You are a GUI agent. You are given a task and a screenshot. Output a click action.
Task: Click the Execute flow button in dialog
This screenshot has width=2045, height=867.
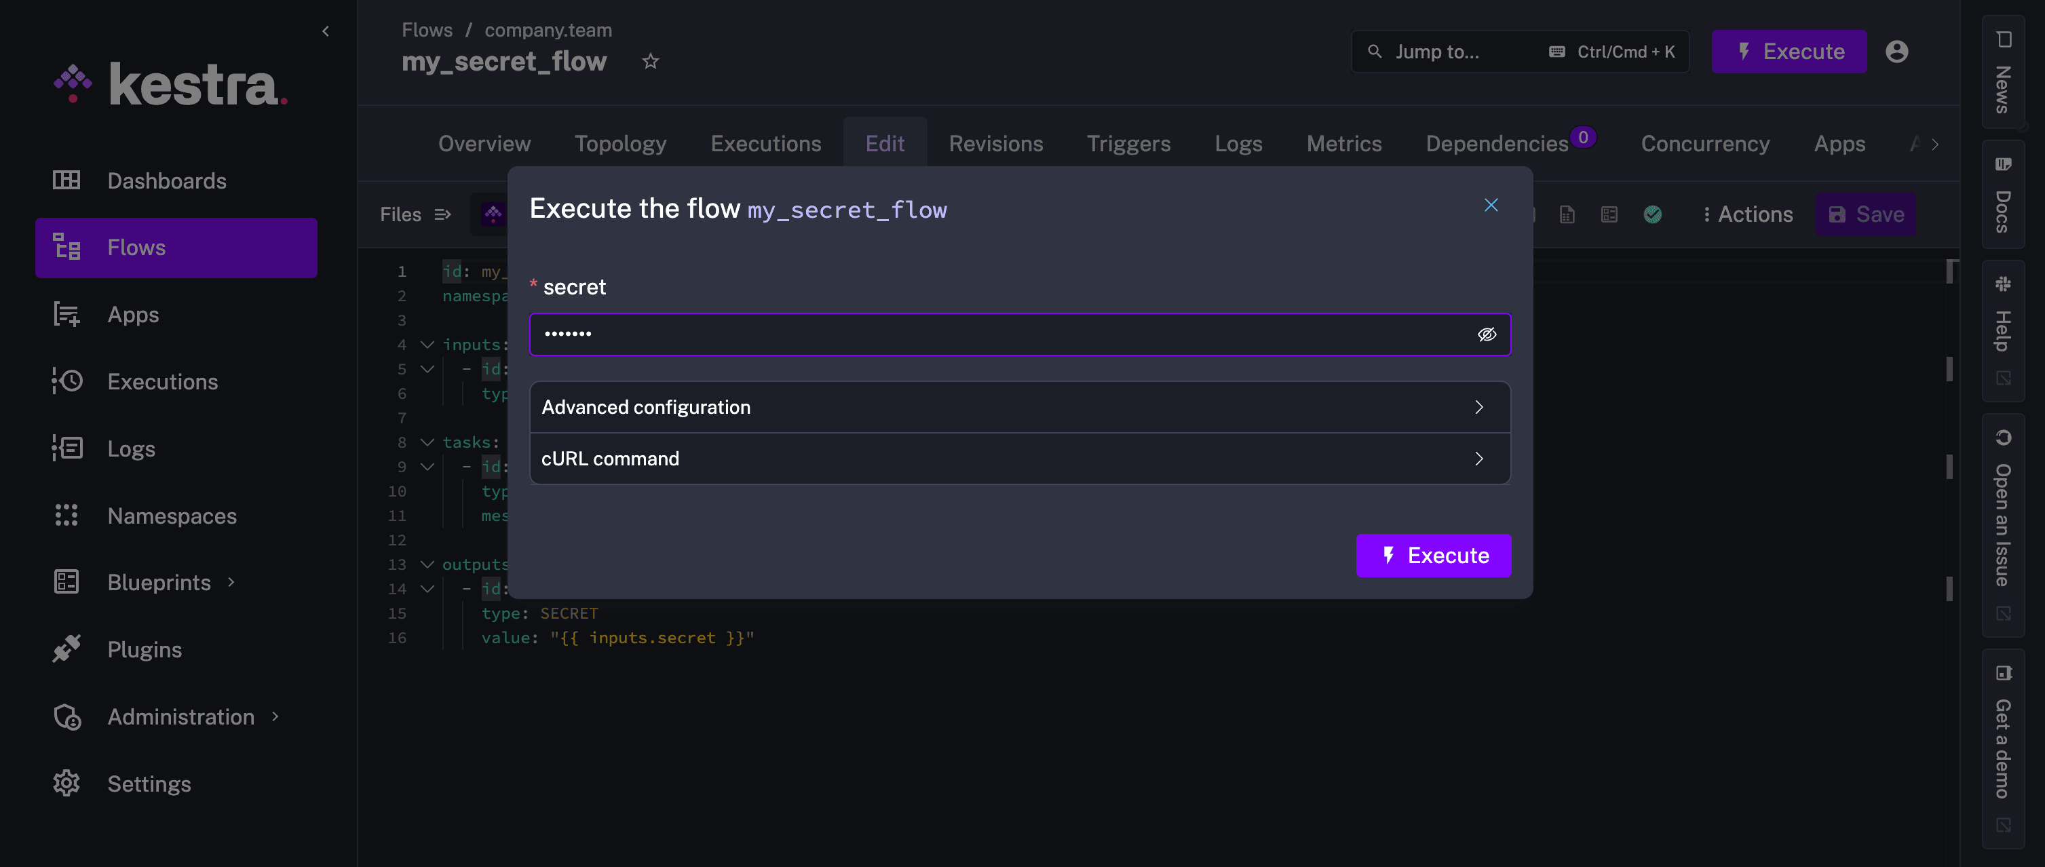click(1434, 554)
